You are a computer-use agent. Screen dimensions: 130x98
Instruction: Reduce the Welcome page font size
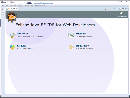pyautogui.click(x=114, y=9)
